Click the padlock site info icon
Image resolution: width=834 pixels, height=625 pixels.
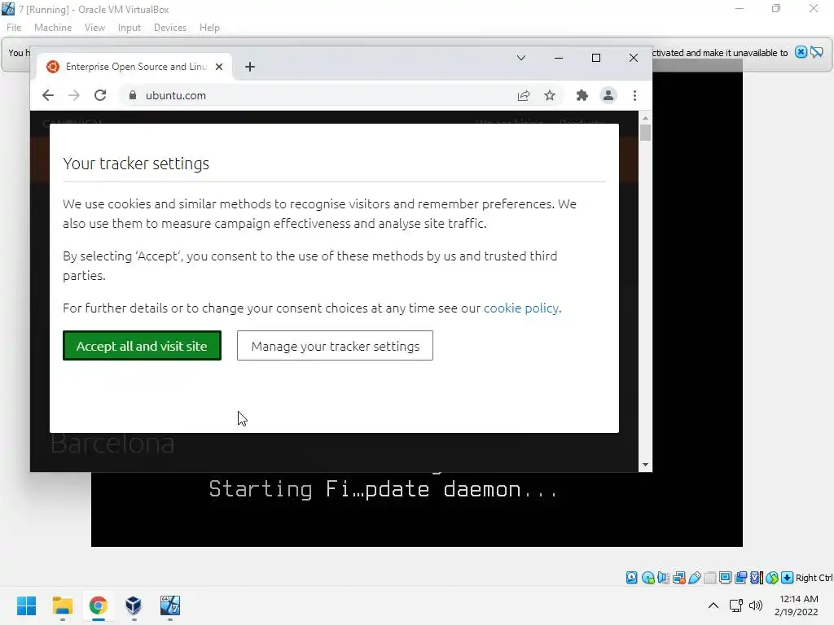pos(133,95)
